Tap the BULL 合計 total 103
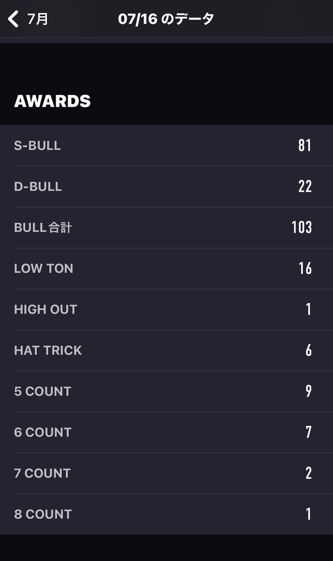The width and height of the screenshot is (333, 561). click(x=302, y=228)
